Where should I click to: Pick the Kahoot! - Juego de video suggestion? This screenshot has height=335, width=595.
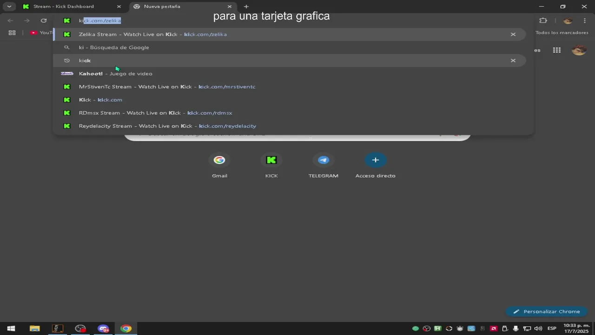(x=289, y=74)
